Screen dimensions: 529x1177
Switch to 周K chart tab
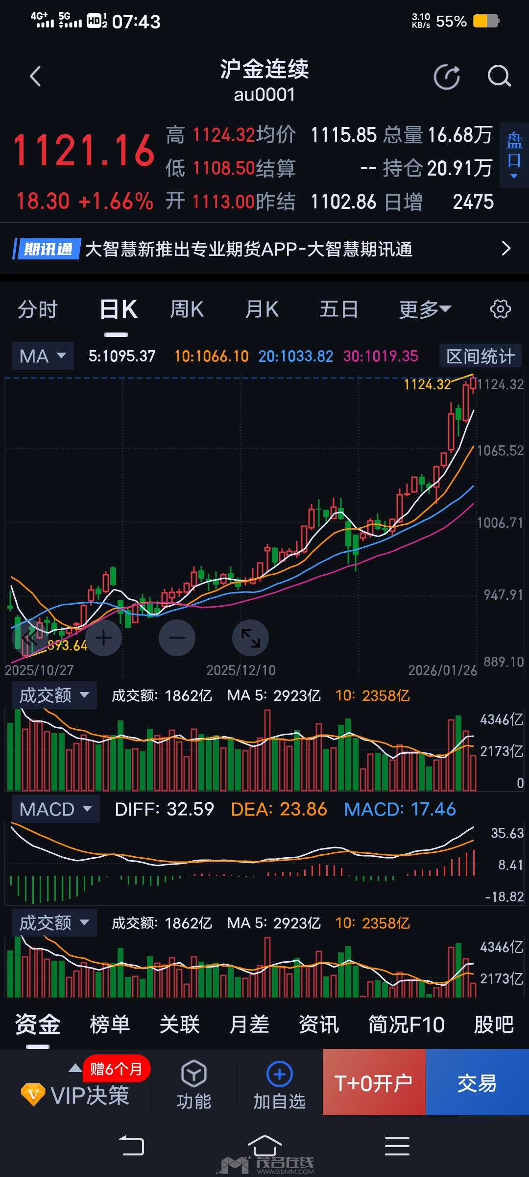pyautogui.click(x=187, y=309)
